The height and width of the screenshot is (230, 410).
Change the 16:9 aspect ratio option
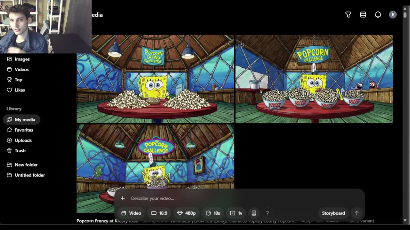pos(159,213)
